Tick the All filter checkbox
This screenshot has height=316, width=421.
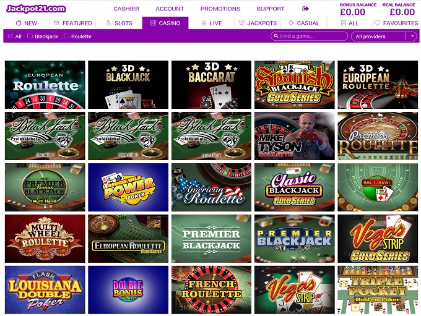[x=11, y=36]
